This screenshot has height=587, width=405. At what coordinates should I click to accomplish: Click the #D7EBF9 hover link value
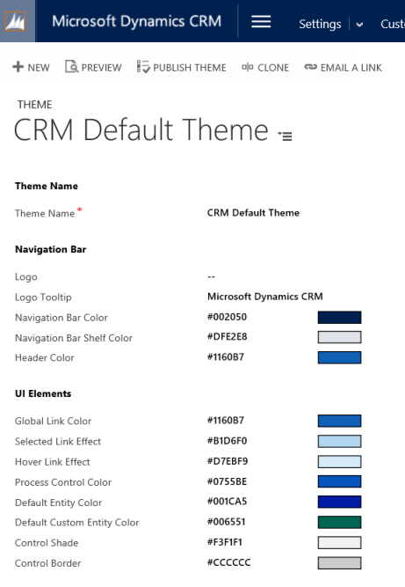pyautogui.click(x=228, y=461)
